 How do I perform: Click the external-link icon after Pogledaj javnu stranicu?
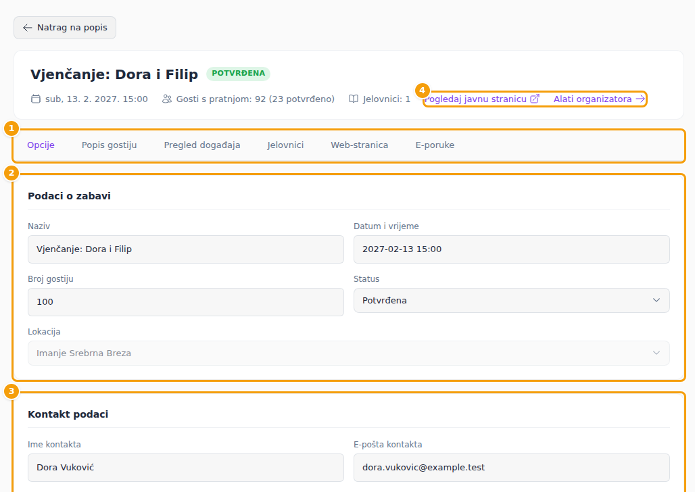point(535,99)
